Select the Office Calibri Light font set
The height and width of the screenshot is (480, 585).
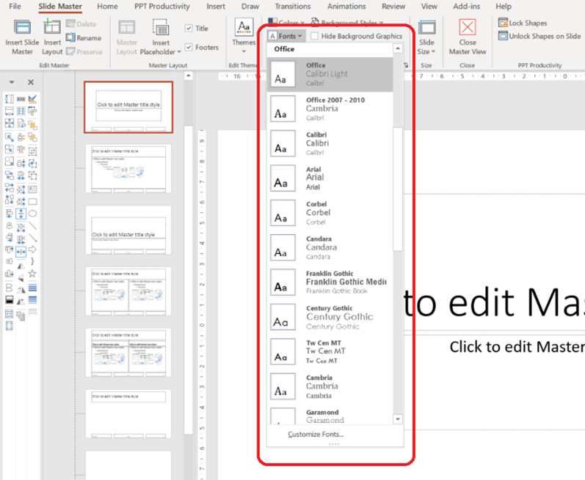(330, 74)
